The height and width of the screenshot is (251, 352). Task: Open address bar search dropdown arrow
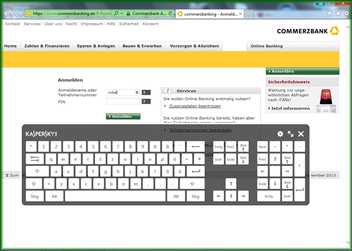point(121,13)
